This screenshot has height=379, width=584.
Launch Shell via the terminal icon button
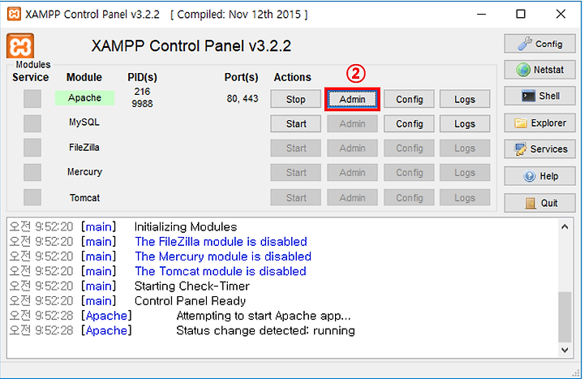pyautogui.click(x=539, y=96)
